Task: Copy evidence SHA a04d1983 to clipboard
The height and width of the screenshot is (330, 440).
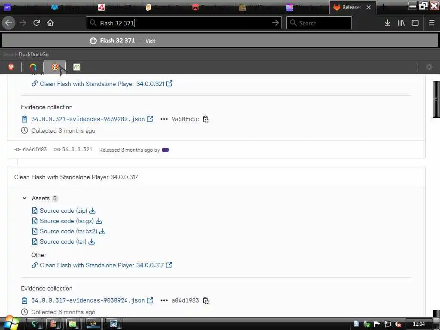Action: (x=206, y=300)
